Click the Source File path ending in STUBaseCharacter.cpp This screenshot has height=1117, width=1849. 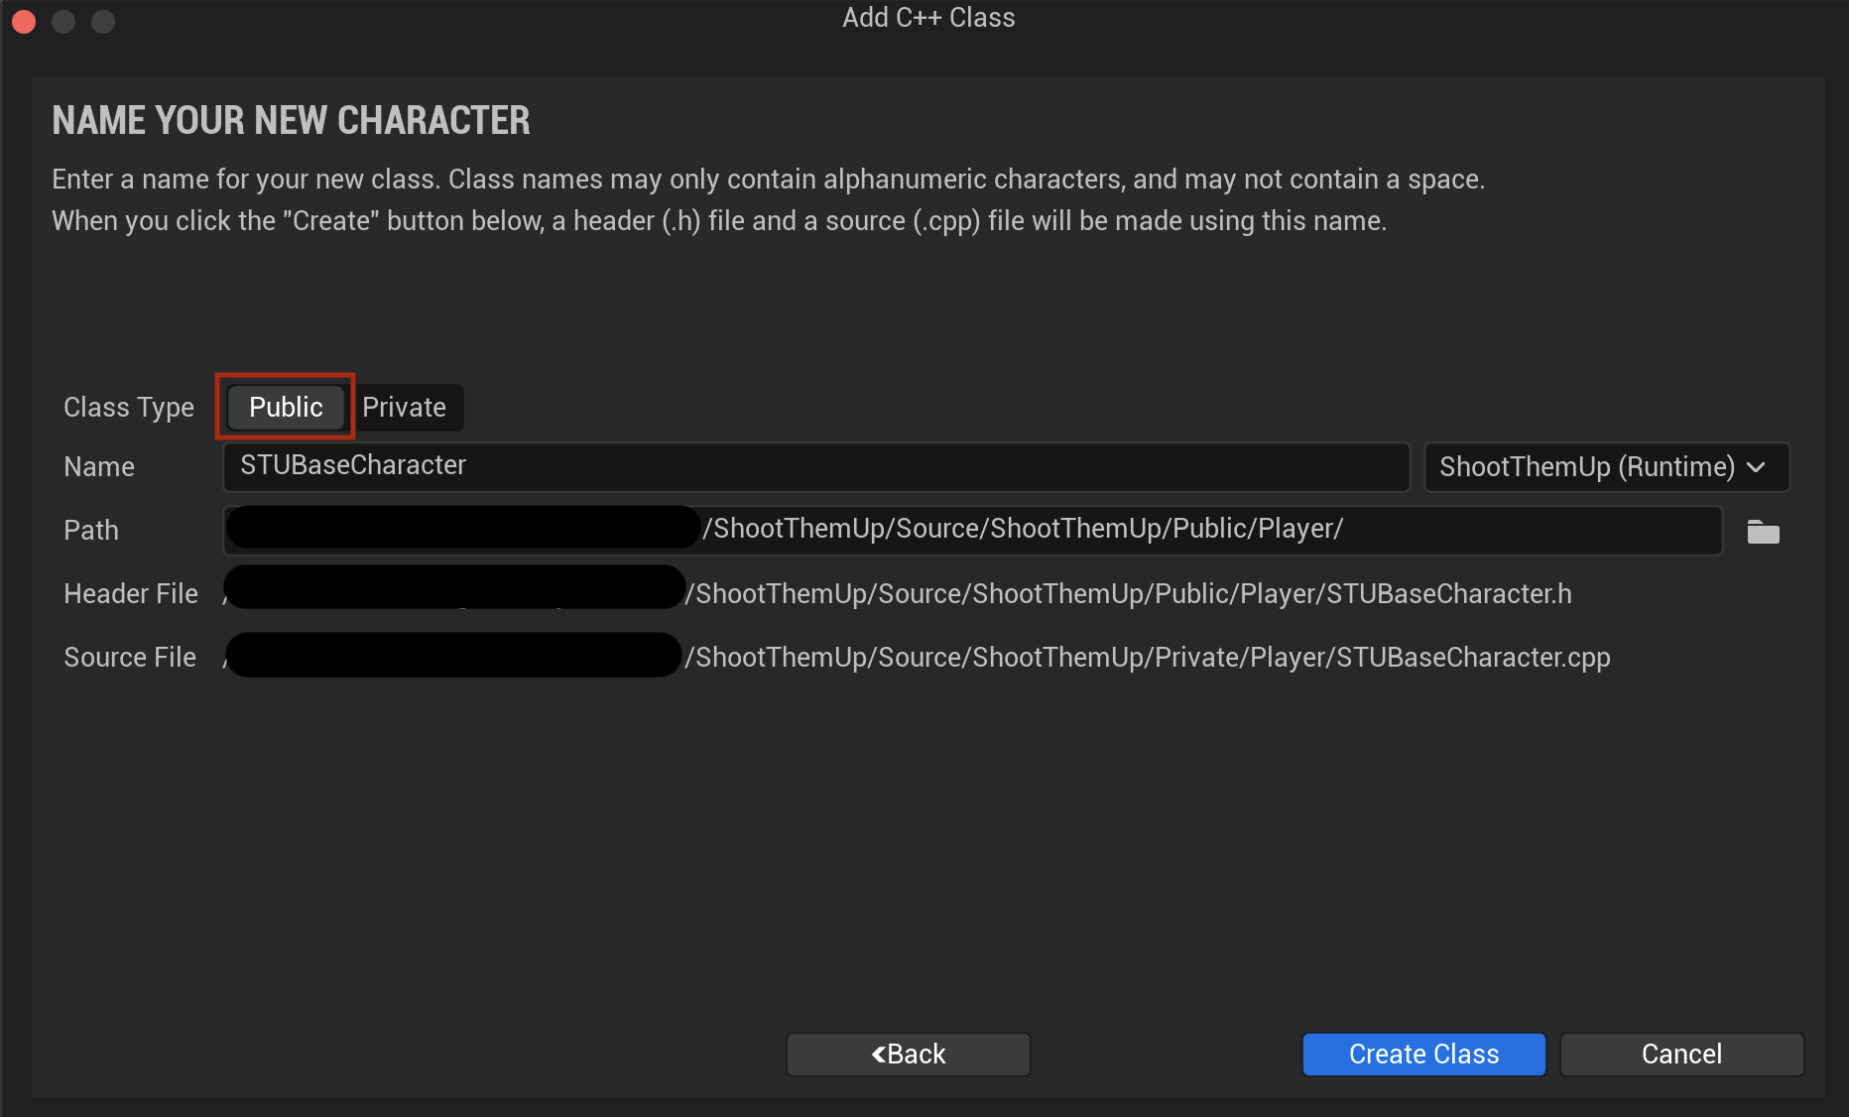click(x=918, y=657)
